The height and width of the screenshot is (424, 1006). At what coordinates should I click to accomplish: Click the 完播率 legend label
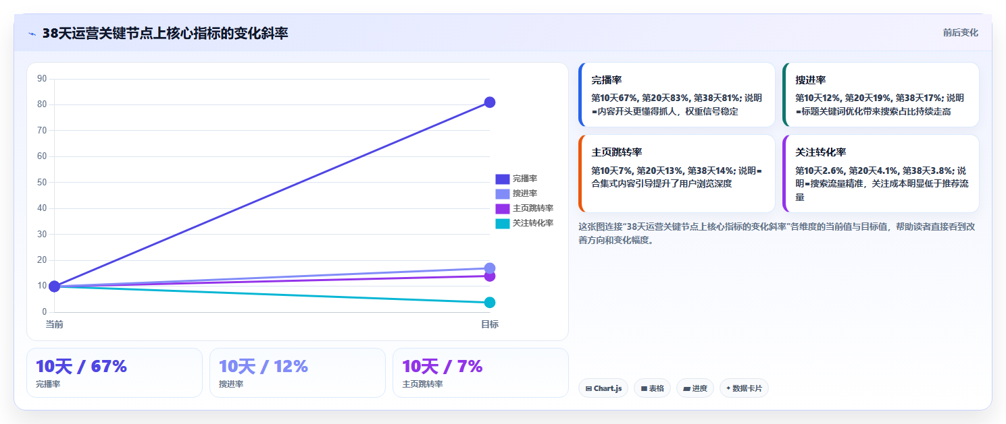[525, 179]
